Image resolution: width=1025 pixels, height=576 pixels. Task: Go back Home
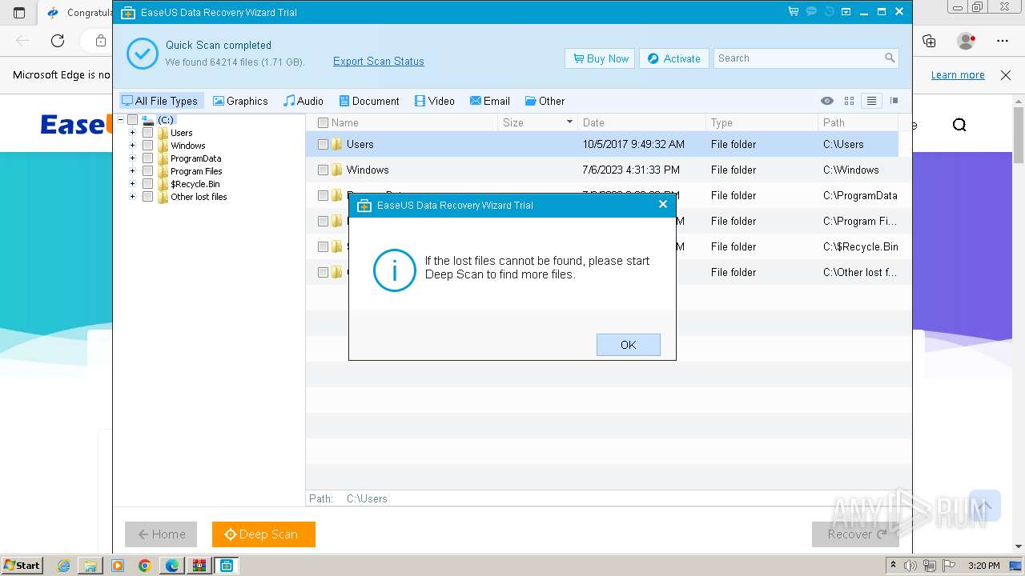click(161, 534)
